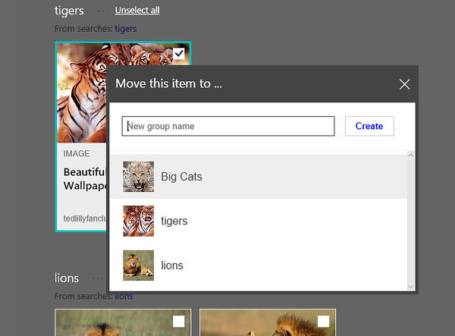Image resolution: width=455 pixels, height=336 pixels.
Task: Click the lions group heading
Action: [67, 278]
